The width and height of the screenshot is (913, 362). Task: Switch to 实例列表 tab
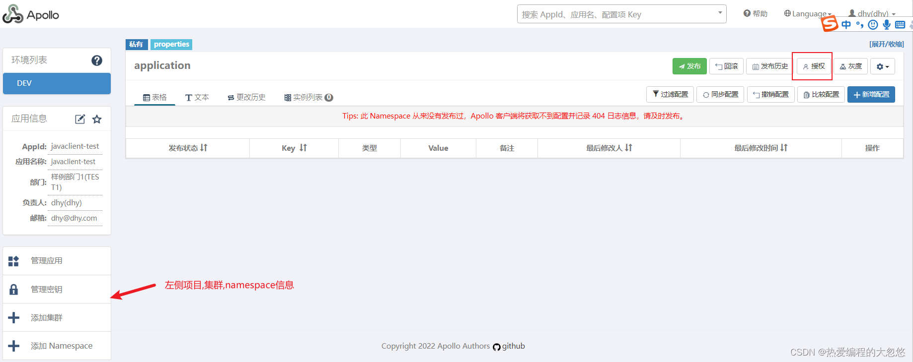(x=308, y=97)
